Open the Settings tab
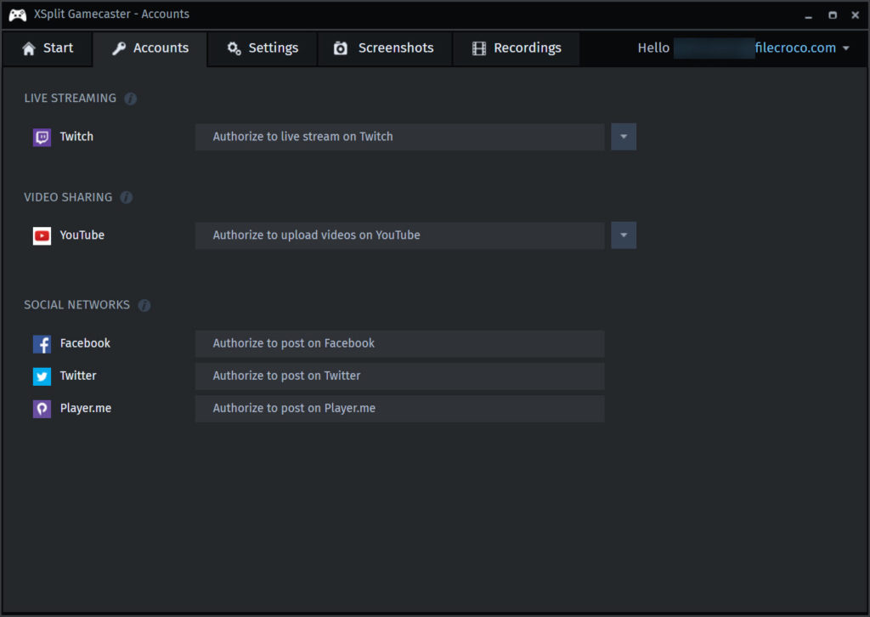Screen dimensions: 870x617 click(x=263, y=48)
